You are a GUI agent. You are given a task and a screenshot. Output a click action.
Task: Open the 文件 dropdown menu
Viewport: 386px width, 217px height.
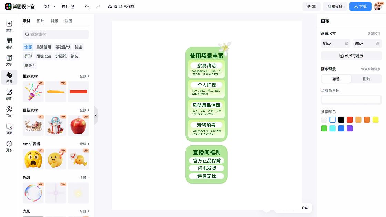(49, 7)
